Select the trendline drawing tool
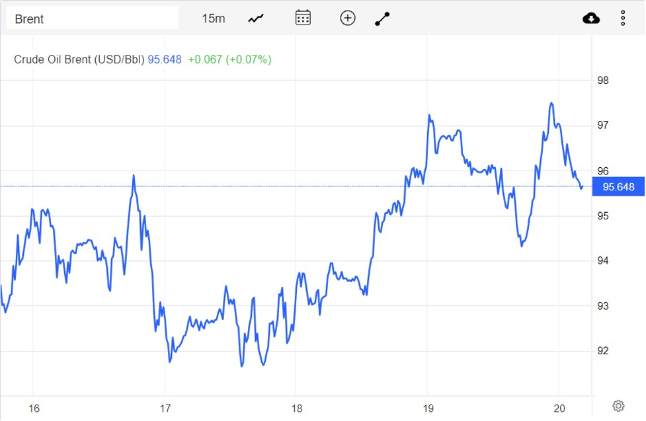 382,17
